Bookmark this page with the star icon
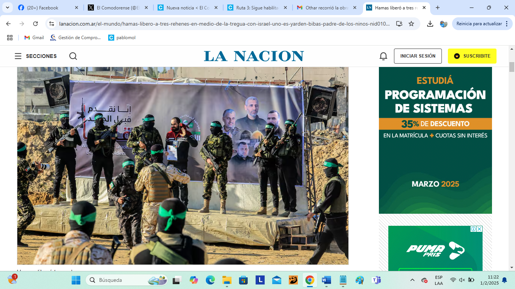The height and width of the screenshot is (289, 515). (x=411, y=24)
